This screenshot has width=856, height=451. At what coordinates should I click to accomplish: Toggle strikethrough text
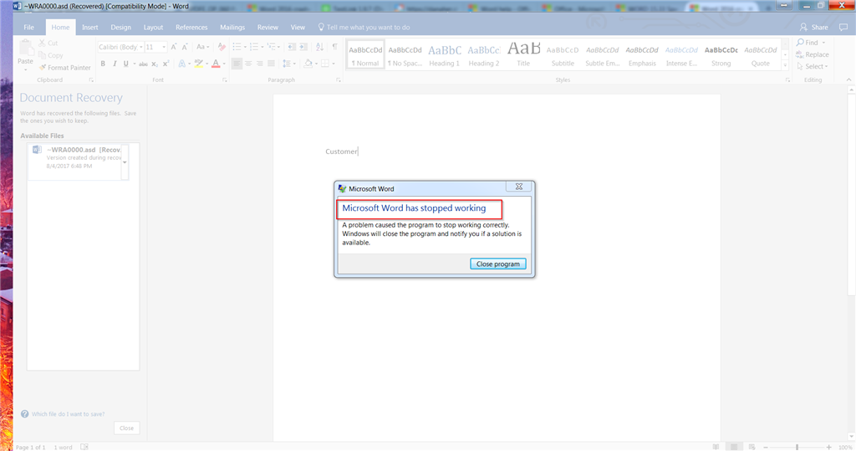(143, 64)
